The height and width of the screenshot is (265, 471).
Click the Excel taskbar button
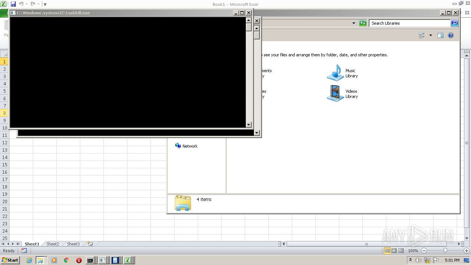click(128, 260)
